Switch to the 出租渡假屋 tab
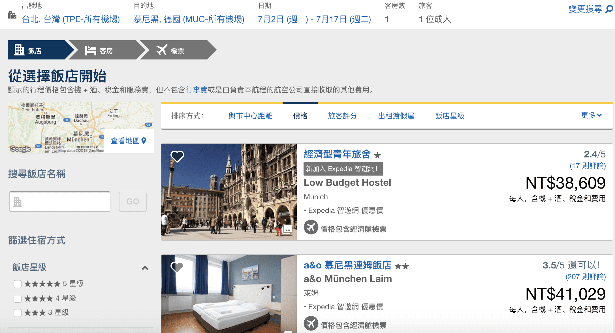The image size is (615, 333). pos(396,116)
